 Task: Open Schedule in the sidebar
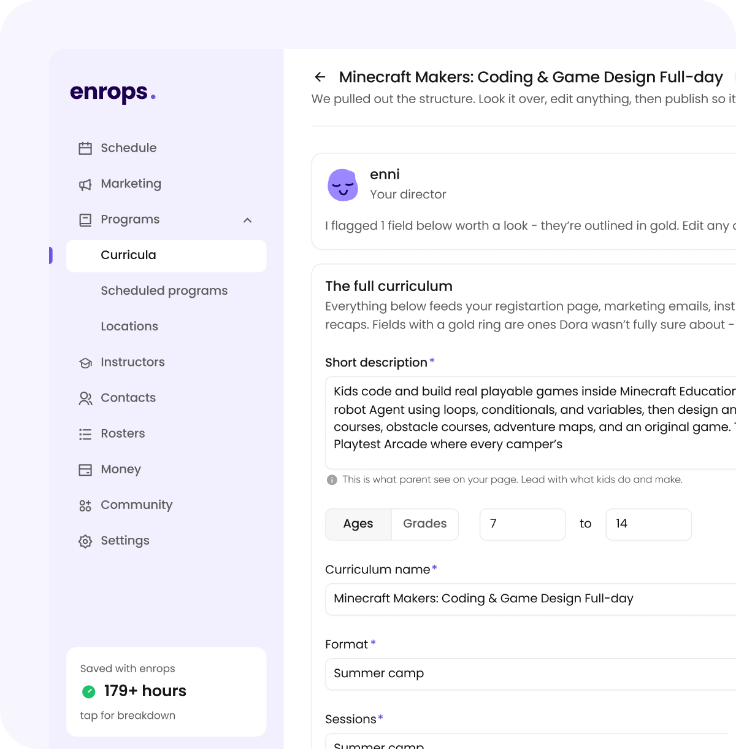(166, 148)
